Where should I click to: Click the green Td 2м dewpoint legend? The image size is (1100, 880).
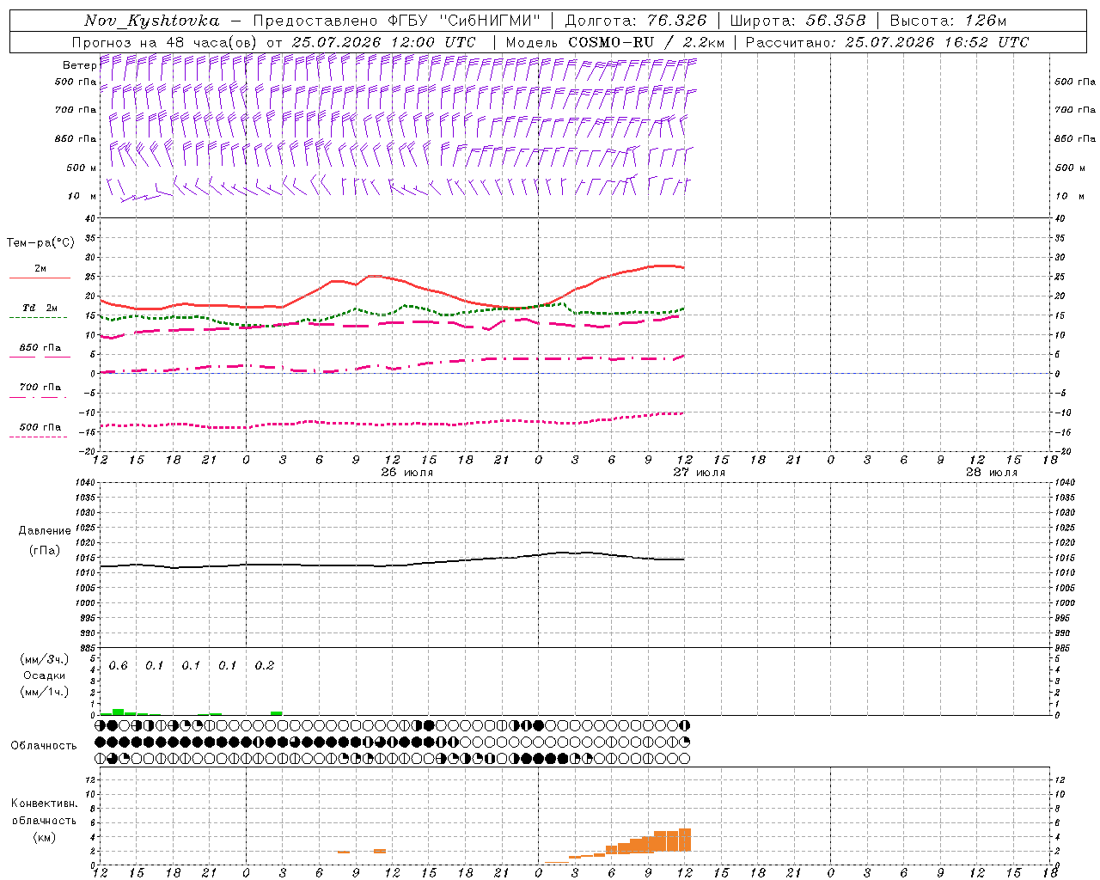[40, 308]
